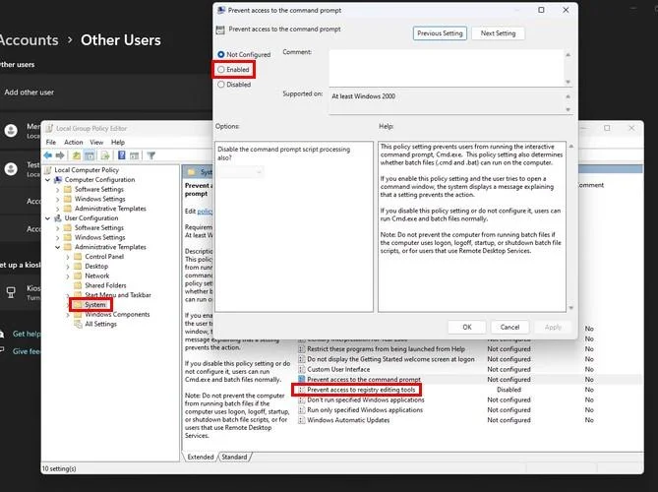Open the Options script processing dropdown

click(x=241, y=171)
